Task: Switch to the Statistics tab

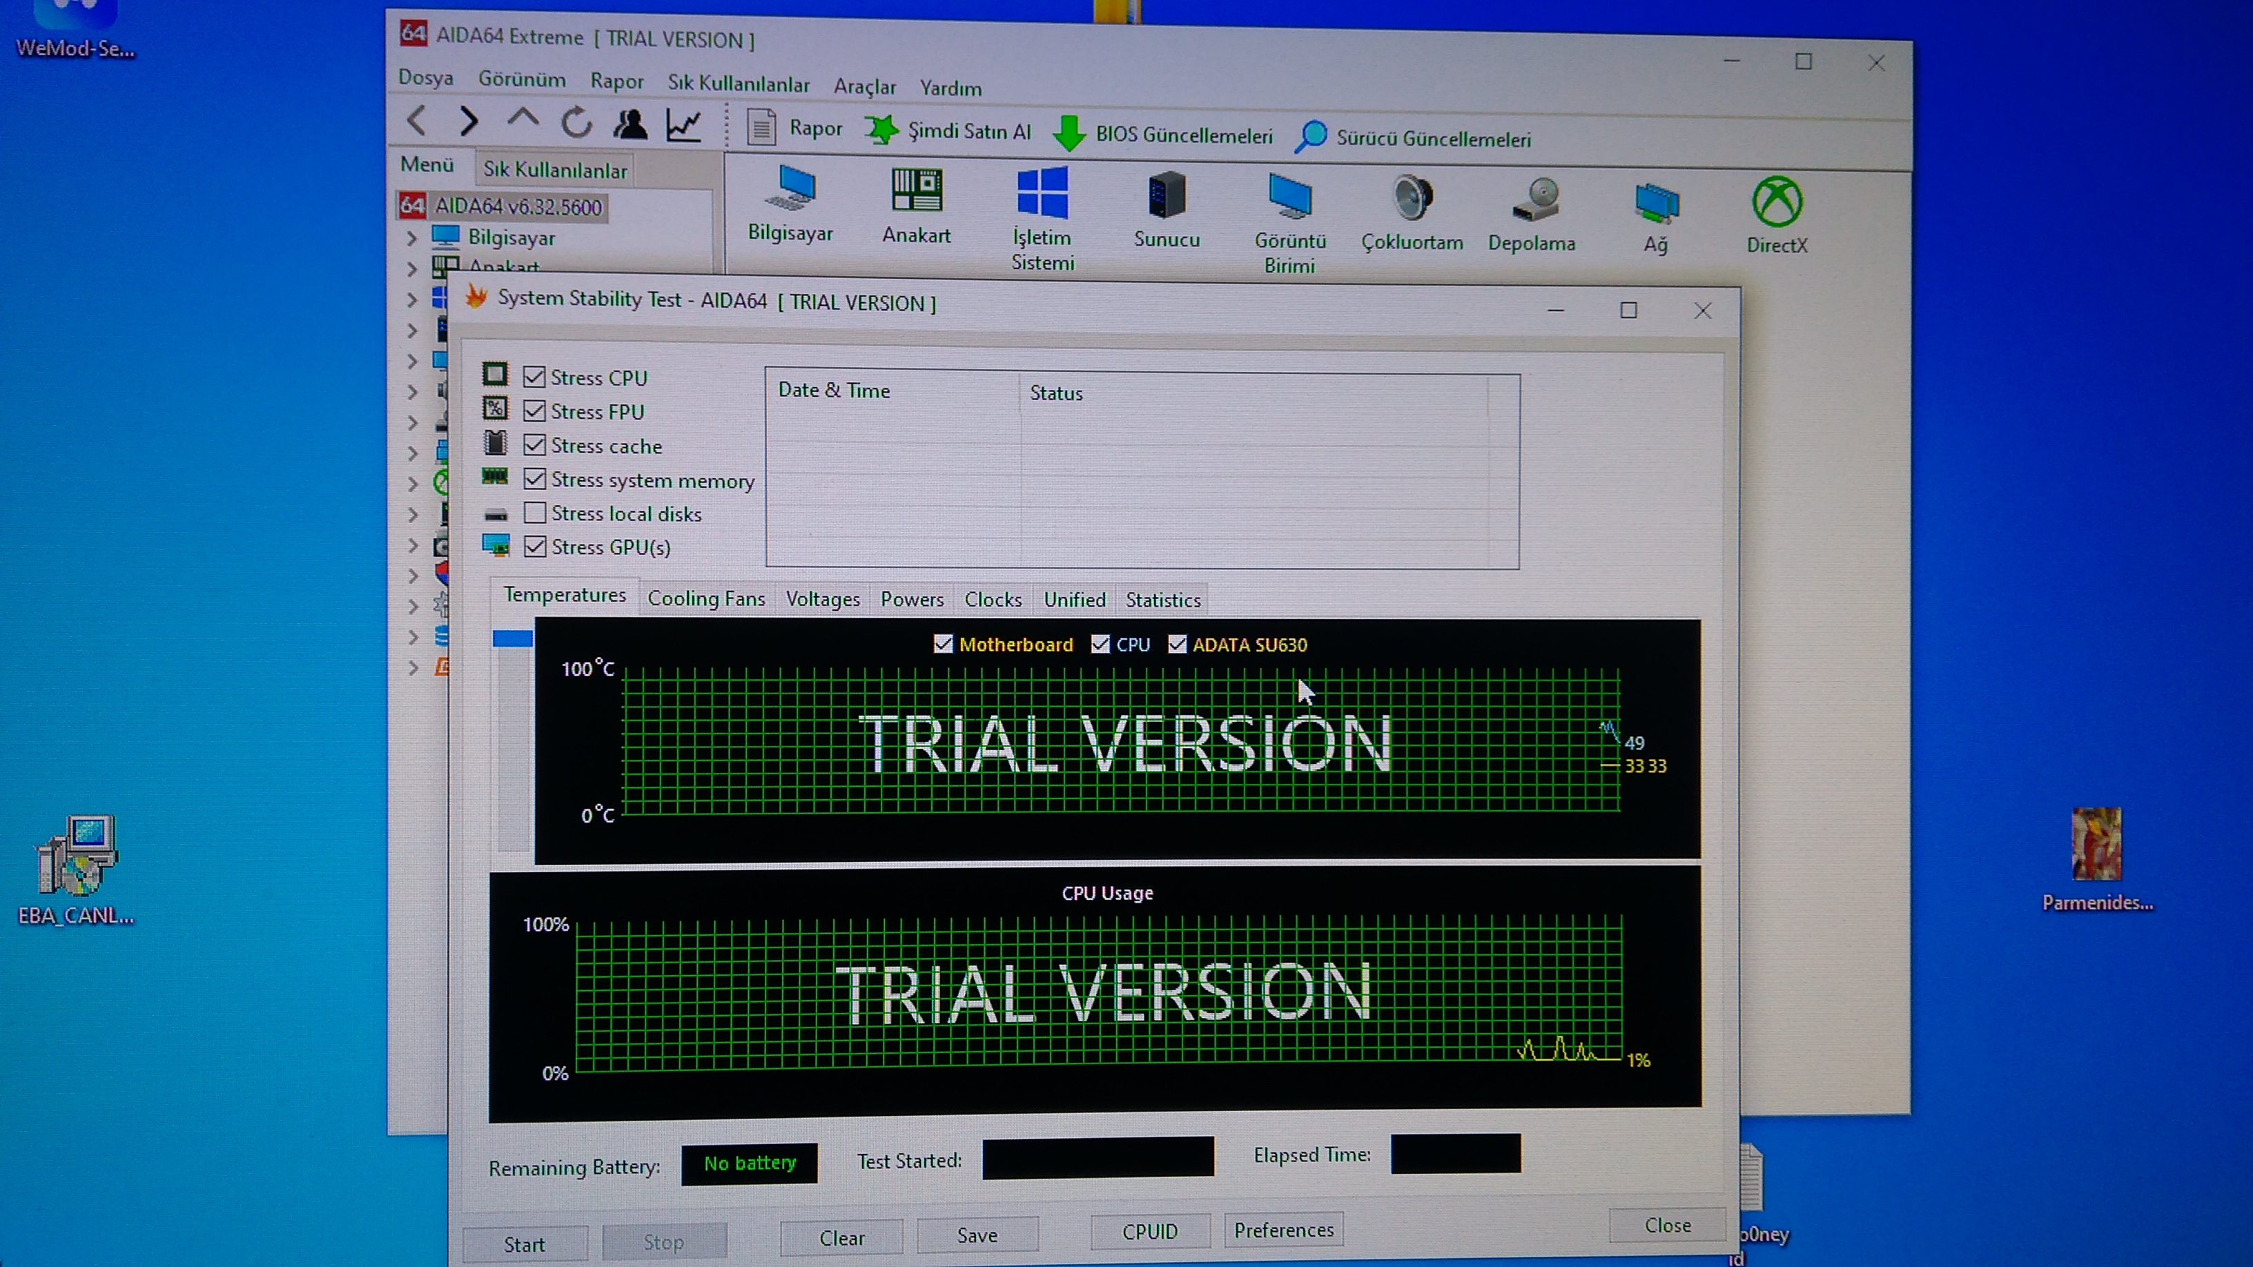Action: (x=1162, y=600)
